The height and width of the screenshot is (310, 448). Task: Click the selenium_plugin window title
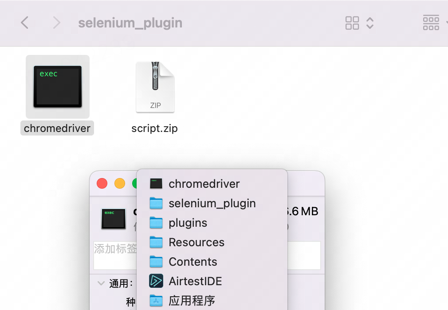pos(130,23)
